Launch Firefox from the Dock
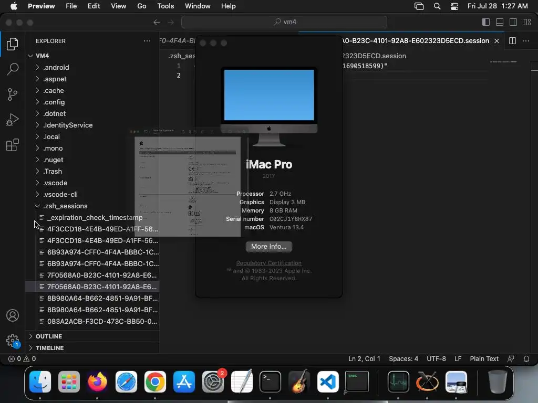Image resolution: width=538 pixels, height=403 pixels. click(97, 381)
